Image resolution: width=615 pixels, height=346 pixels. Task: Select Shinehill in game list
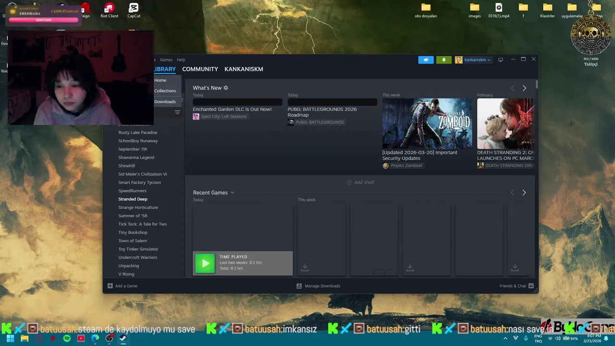point(126,166)
